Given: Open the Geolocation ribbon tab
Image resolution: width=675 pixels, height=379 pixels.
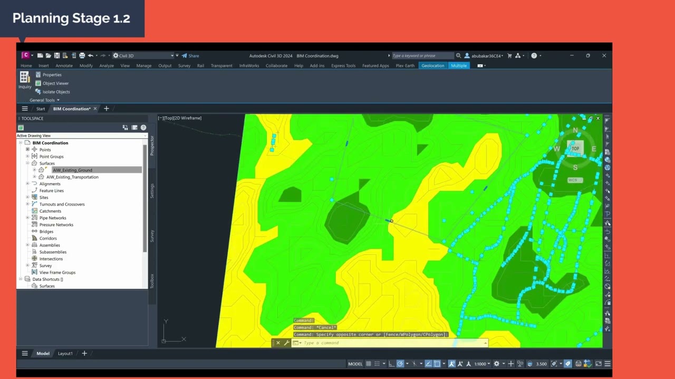Looking at the screenshot, I should tap(432, 66).
